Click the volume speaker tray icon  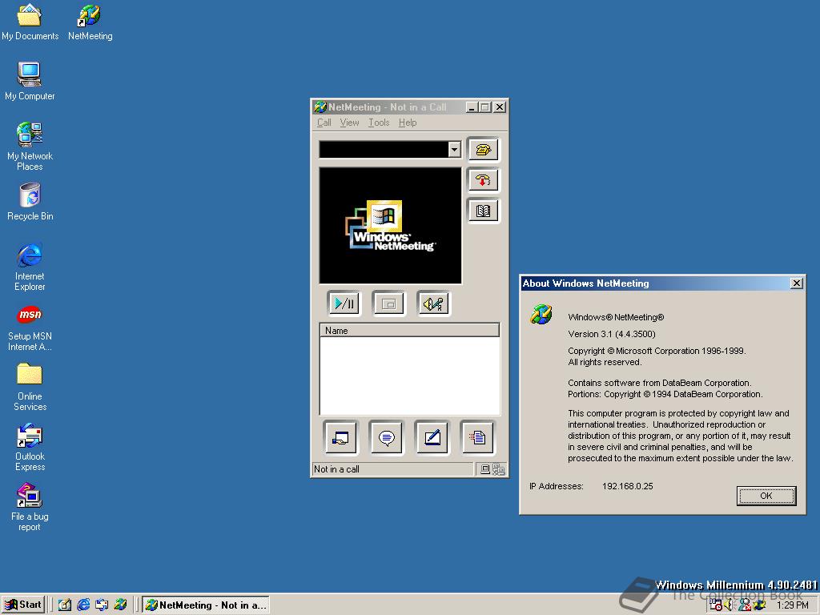point(729,605)
